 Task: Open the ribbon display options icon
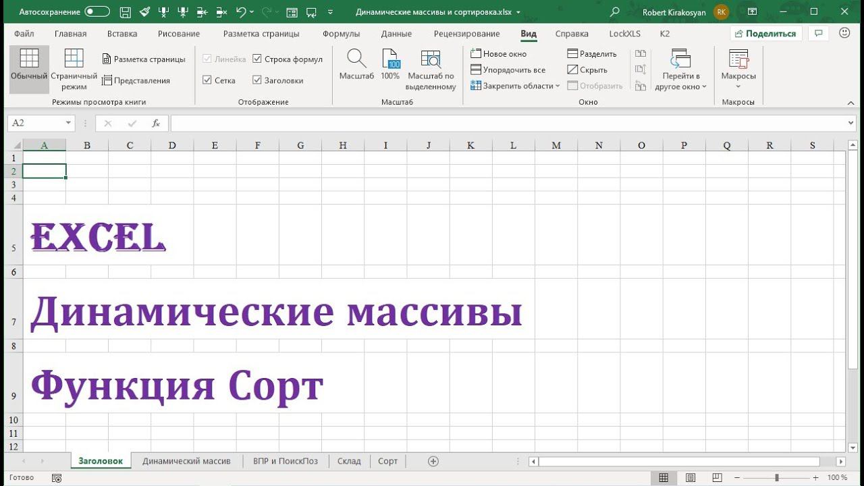pyautogui.click(x=752, y=12)
